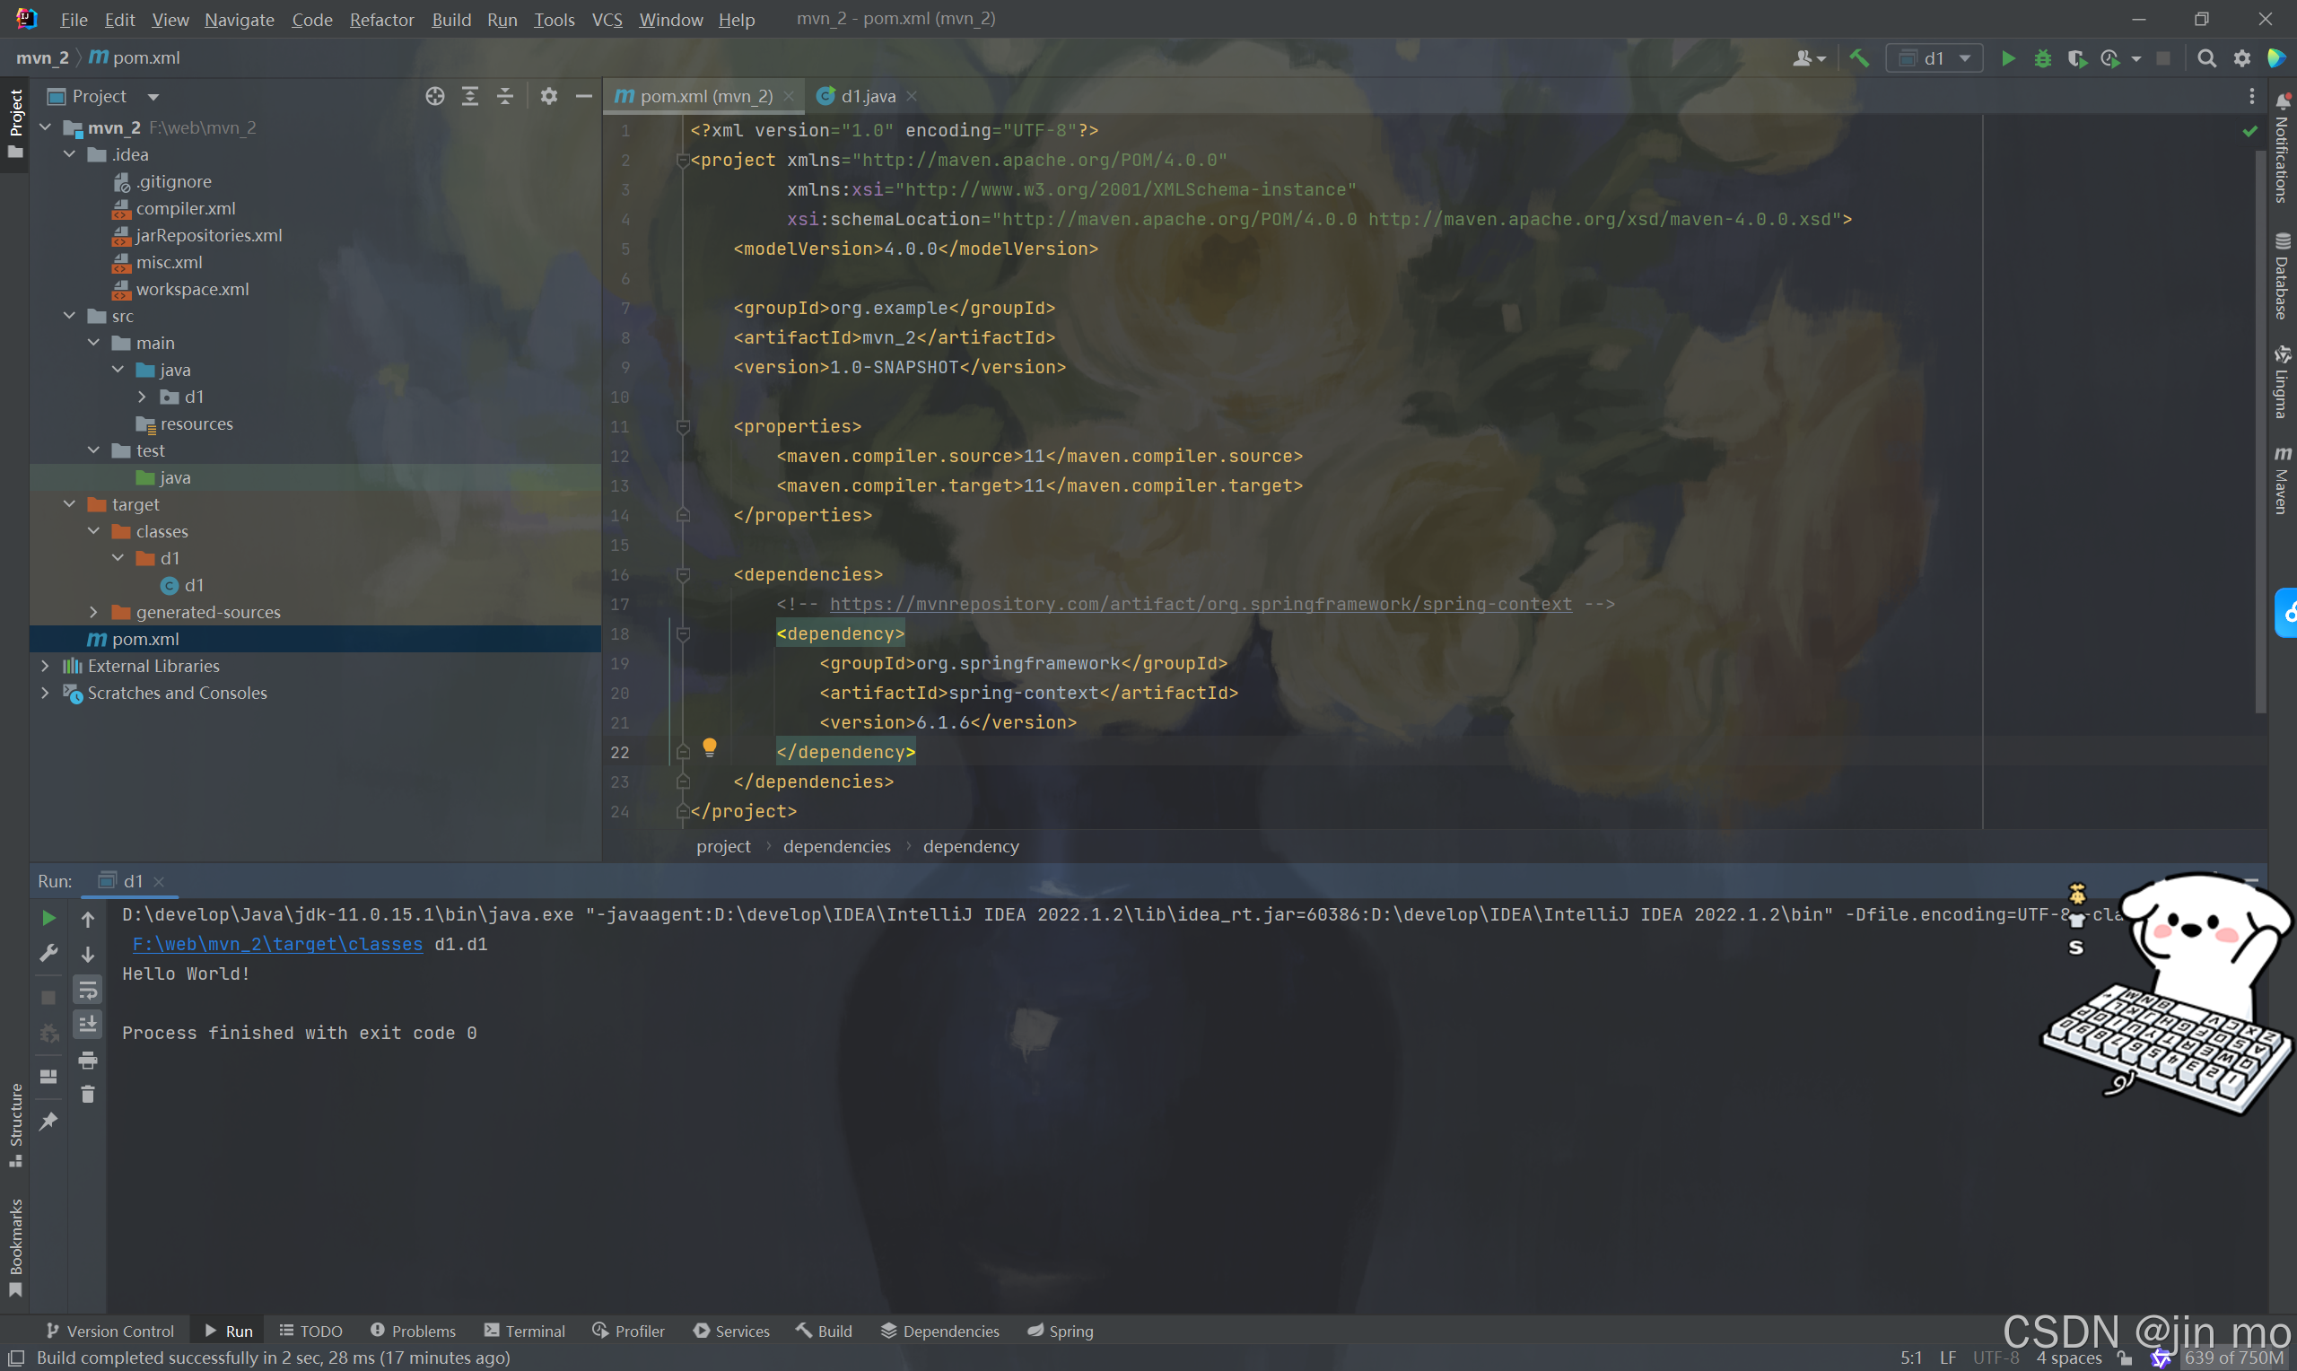Open the Terminal tool window tab
Viewport: 2297px width, 1371px height.
click(x=525, y=1331)
